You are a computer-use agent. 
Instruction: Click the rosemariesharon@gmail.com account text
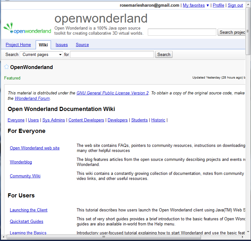click(149, 5)
